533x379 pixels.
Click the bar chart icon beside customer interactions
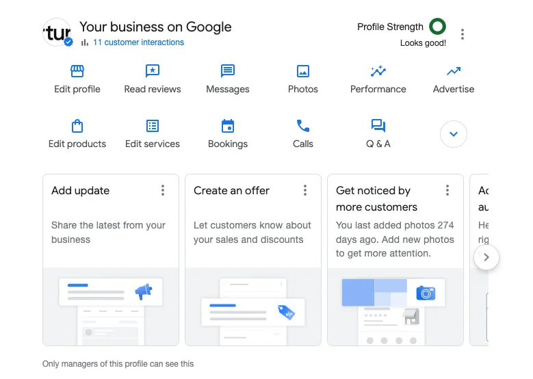[x=85, y=42]
